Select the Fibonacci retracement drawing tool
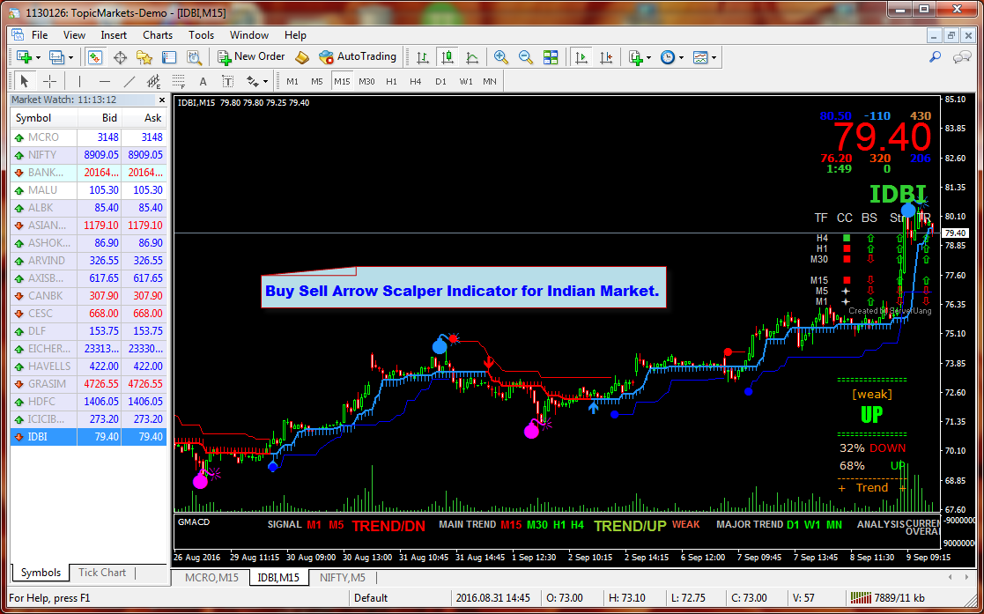The width and height of the screenshot is (984, 614). click(x=154, y=81)
